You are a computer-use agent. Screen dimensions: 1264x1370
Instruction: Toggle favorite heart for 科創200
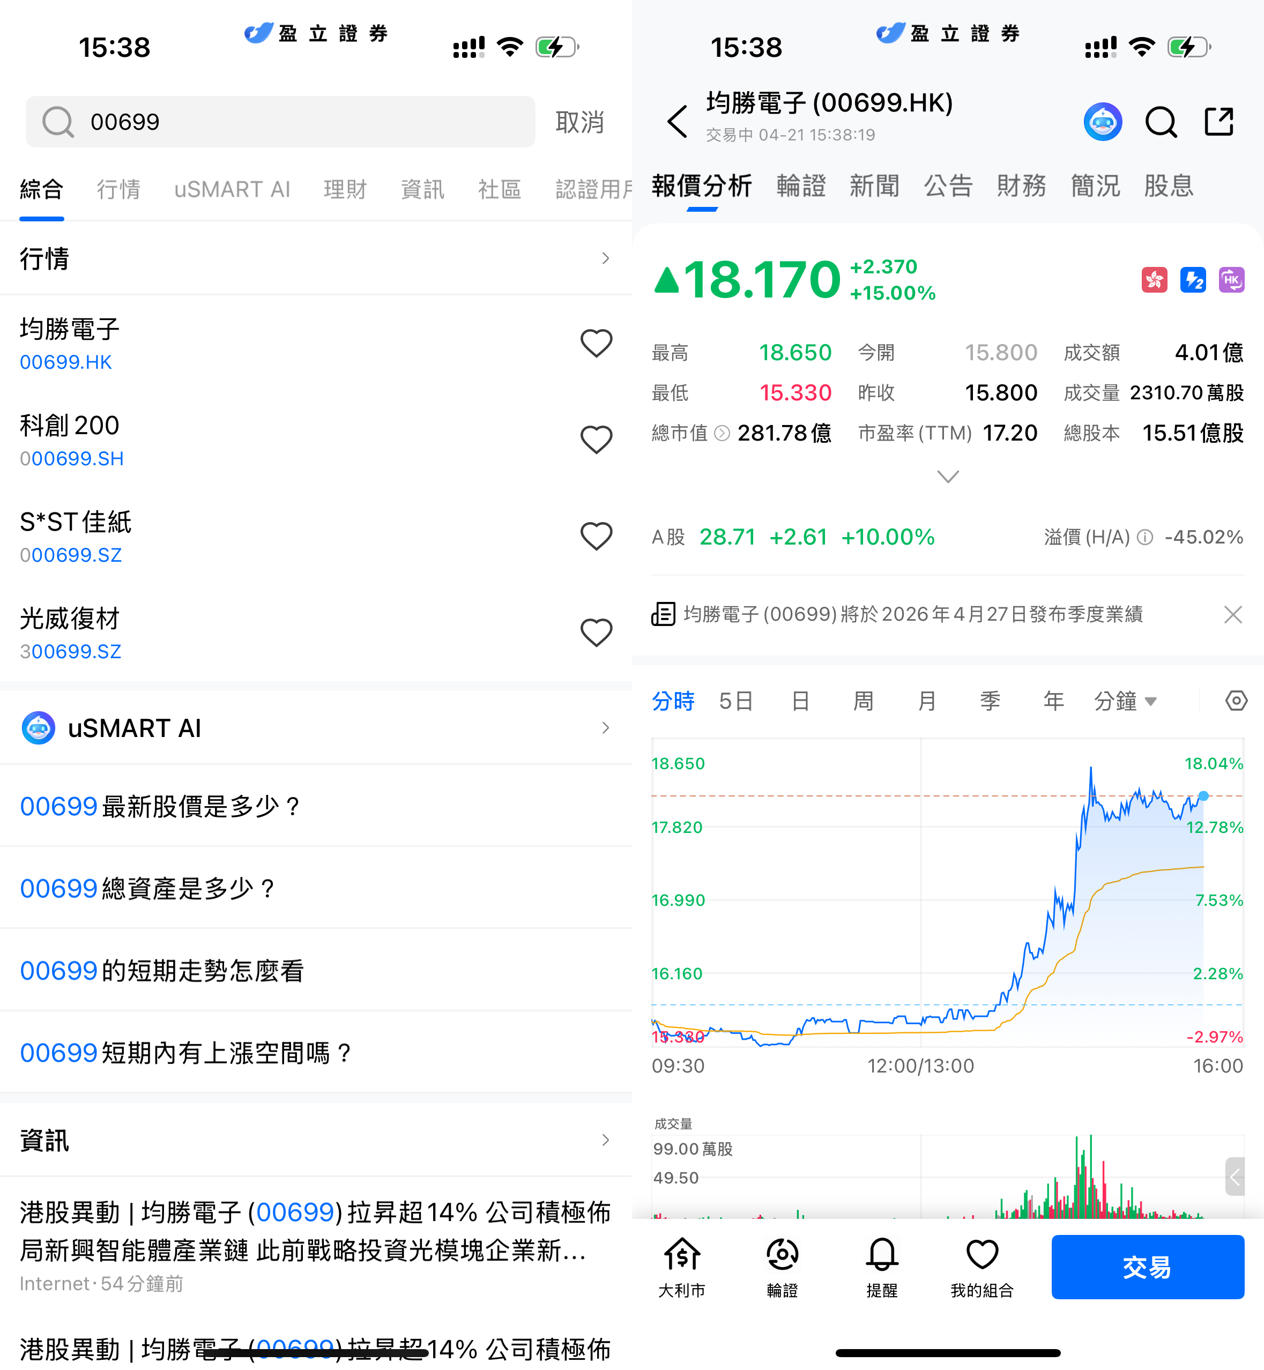[596, 440]
